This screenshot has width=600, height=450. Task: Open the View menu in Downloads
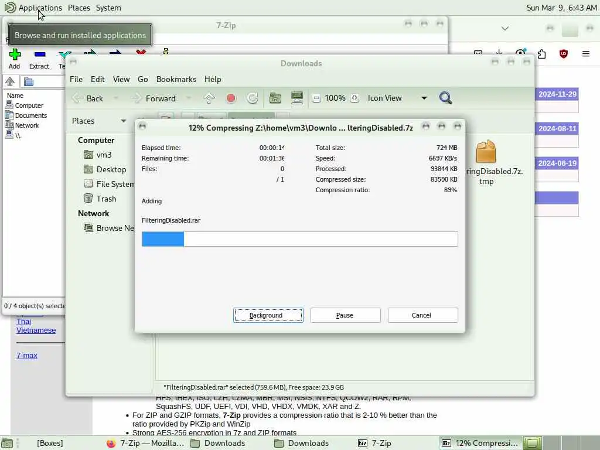point(121,79)
